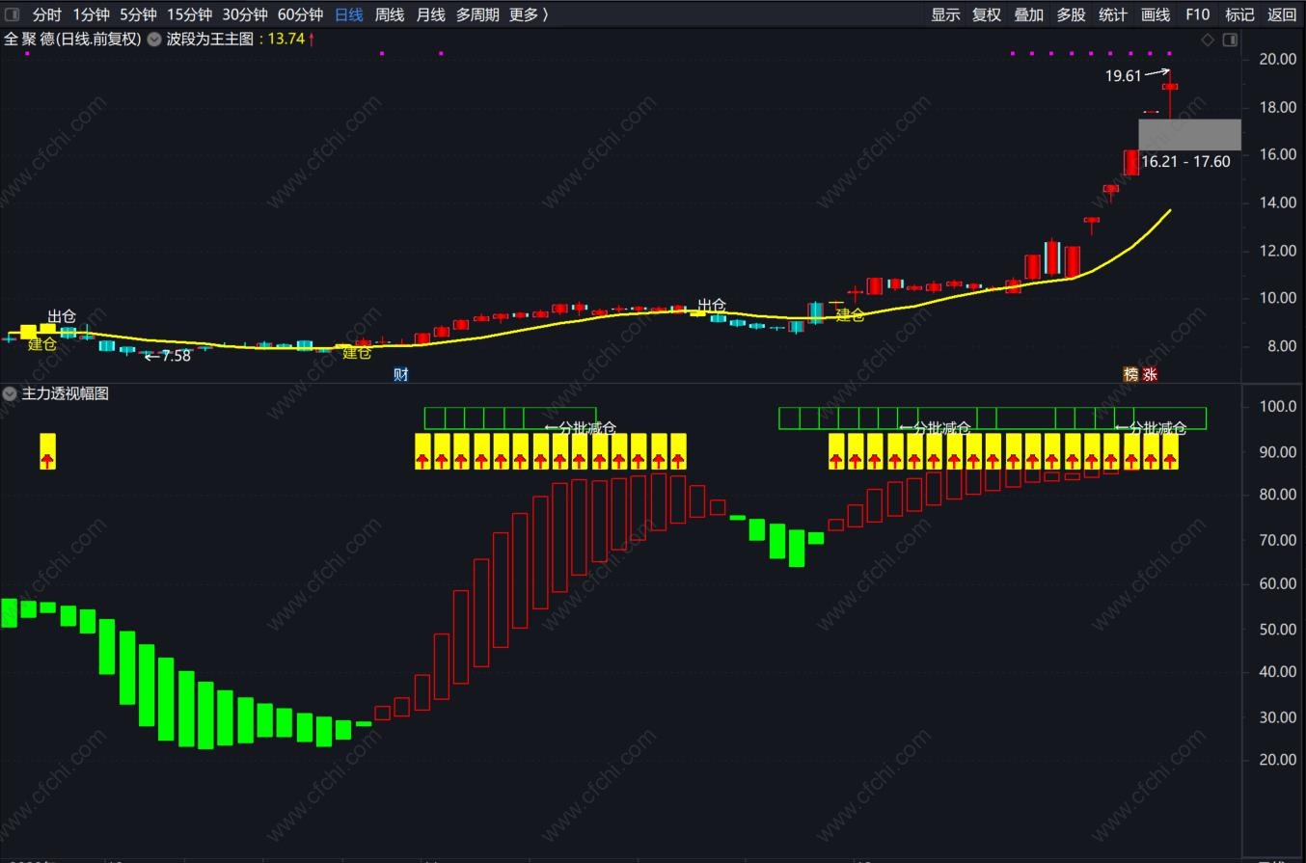
Task: Switch to the 月线 monthly chart
Action: click(430, 14)
